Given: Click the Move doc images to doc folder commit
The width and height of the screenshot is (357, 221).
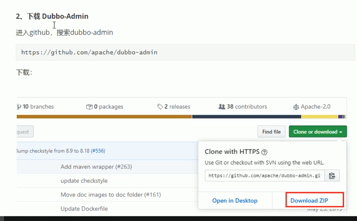Looking at the screenshot, I should tap(111, 195).
